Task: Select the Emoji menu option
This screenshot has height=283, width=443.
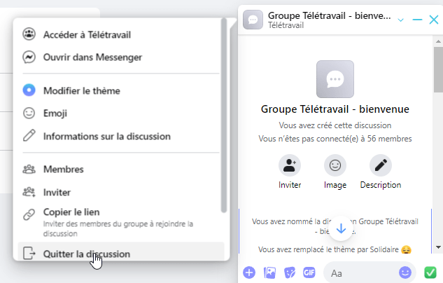Action: pos(55,113)
